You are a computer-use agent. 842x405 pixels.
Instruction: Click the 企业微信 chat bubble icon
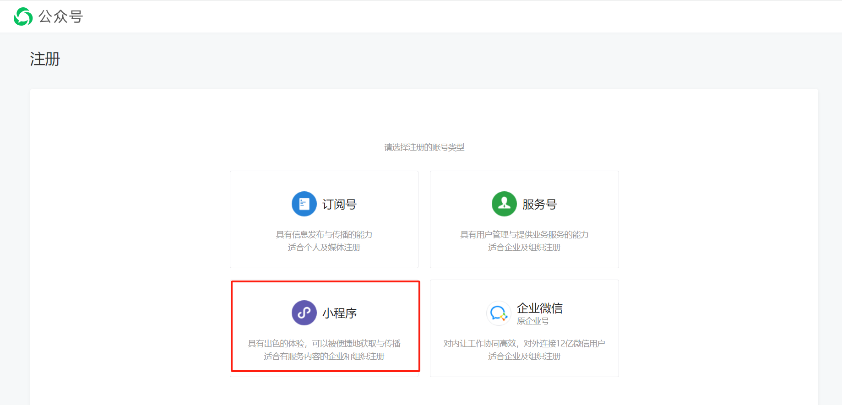[x=499, y=313]
